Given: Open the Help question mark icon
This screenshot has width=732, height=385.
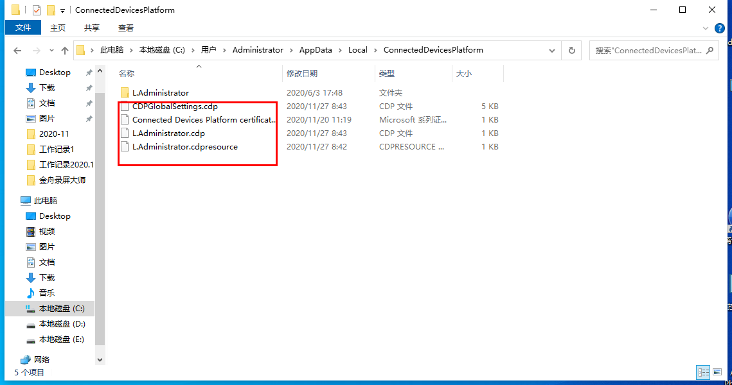Looking at the screenshot, I should pos(720,28).
